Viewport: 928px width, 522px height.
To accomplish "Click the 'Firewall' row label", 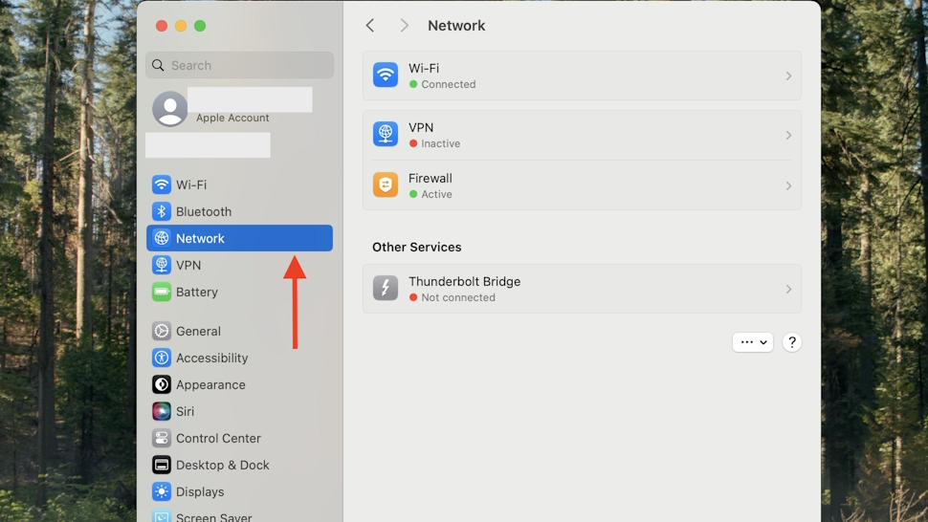I will [x=431, y=178].
